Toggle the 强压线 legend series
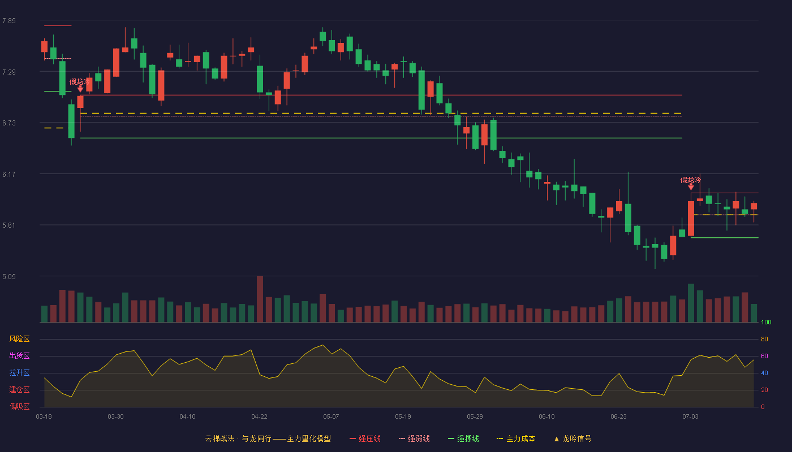Viewport: 792px width, 452px height. (x=365, y=438)
